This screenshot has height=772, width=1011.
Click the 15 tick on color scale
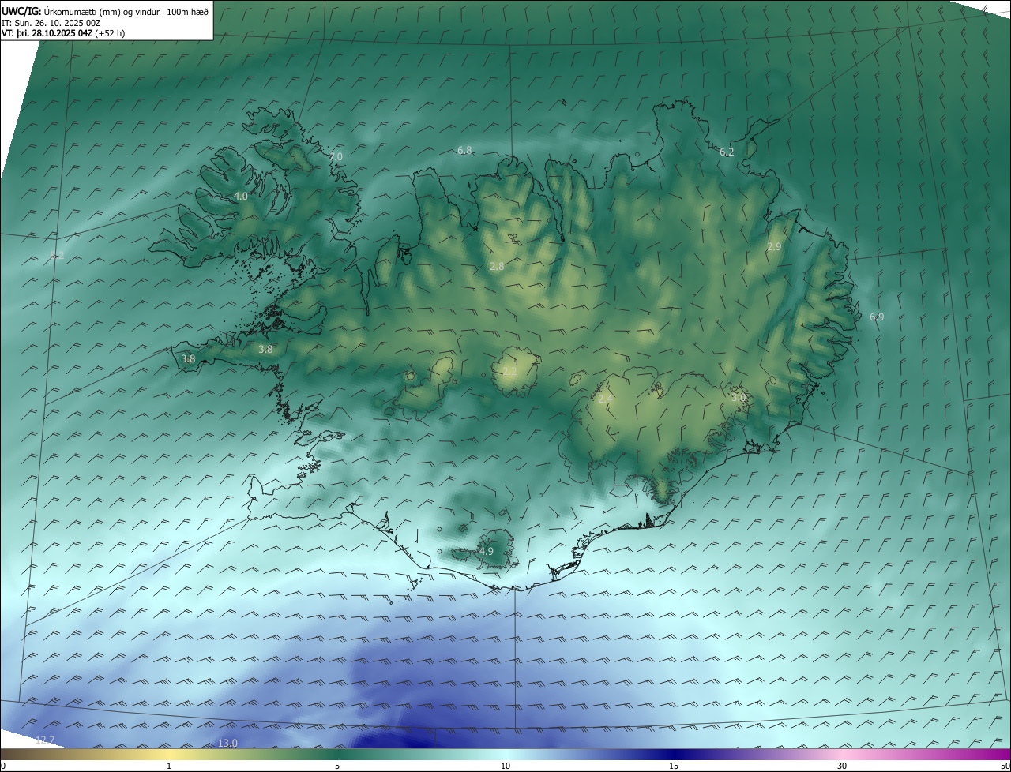pos(674,766)
